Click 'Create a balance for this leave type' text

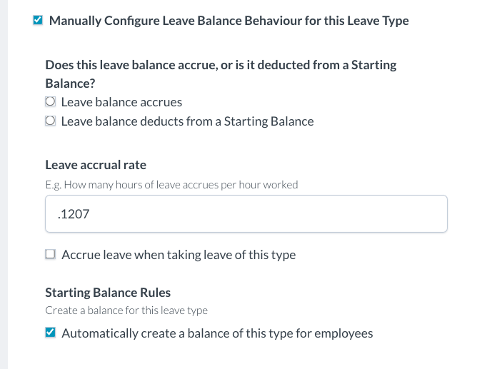[x=126, y=310]
